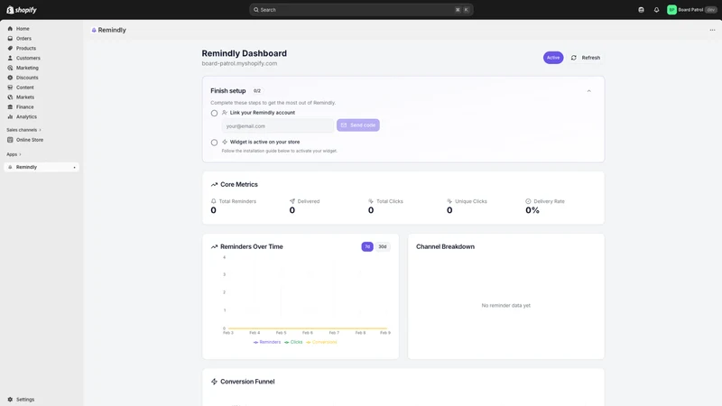
Task: Click the Conversion Funnel lightning icon
Action: [214, 382]
